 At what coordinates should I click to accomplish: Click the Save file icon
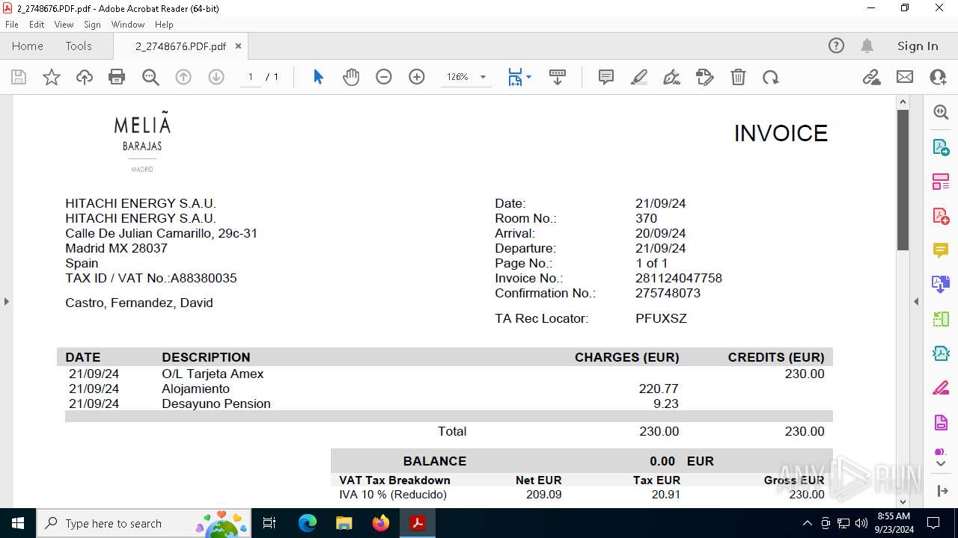click(x=19, y=77)
